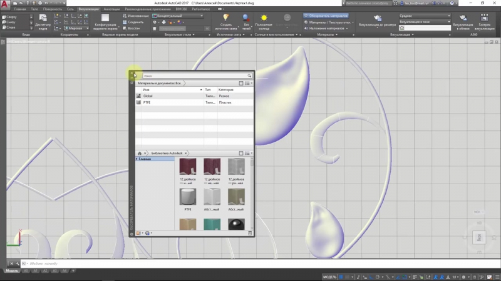501x281 pixels.
Task: Select the black sphere material thumbnail
Action: (x=236, y=224)
